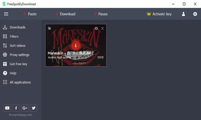Click the Audio: high quality label
This screenshot has height=120, width=201.
coord(60,57)
